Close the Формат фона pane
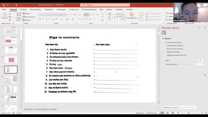Screen dimensions: 208x117 205,27
